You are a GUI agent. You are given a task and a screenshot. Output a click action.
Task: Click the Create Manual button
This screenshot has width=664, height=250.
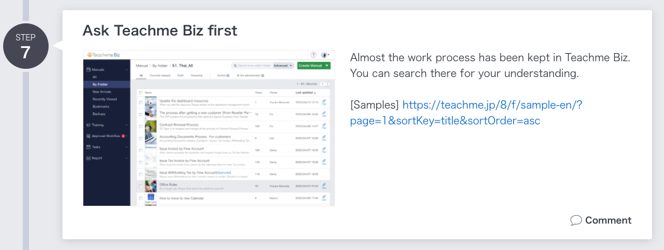tap(311, 66)
